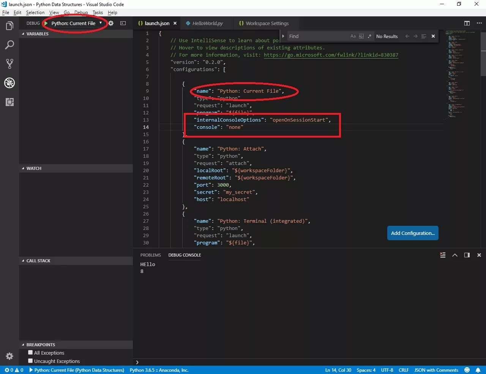Collapse the Variables section
Screen dimensions: 486x374
[x=76, y=34]
